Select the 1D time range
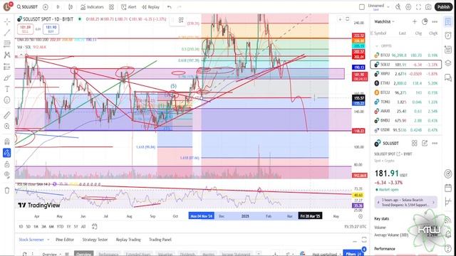The height and width of the screenshot is (256, 456). (21, 226)
